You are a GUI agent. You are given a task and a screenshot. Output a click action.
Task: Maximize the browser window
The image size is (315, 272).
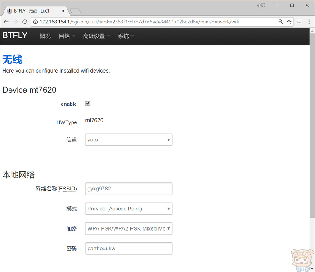292,5
